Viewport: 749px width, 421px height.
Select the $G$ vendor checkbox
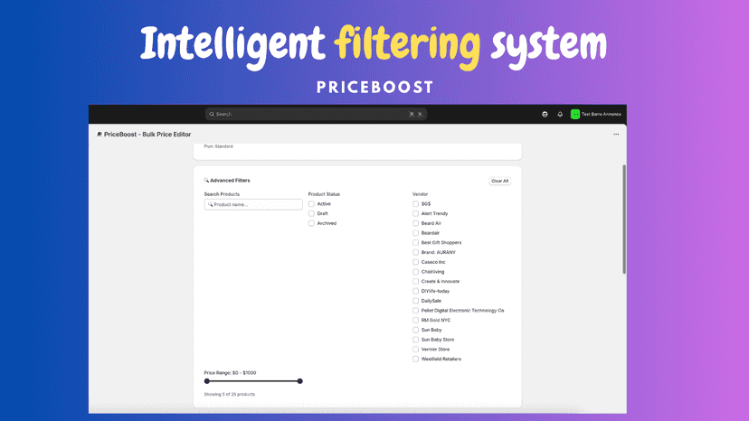(415, 204)
